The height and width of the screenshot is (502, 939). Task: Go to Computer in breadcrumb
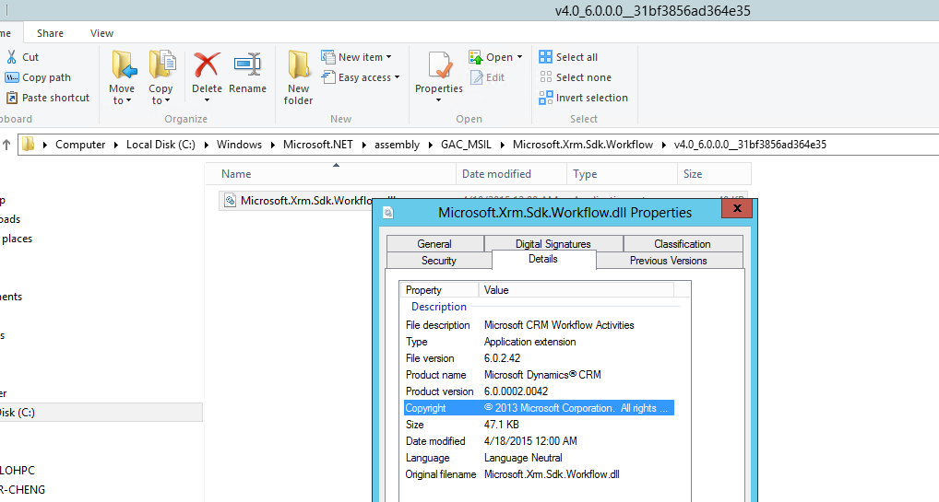pos(80,145)
